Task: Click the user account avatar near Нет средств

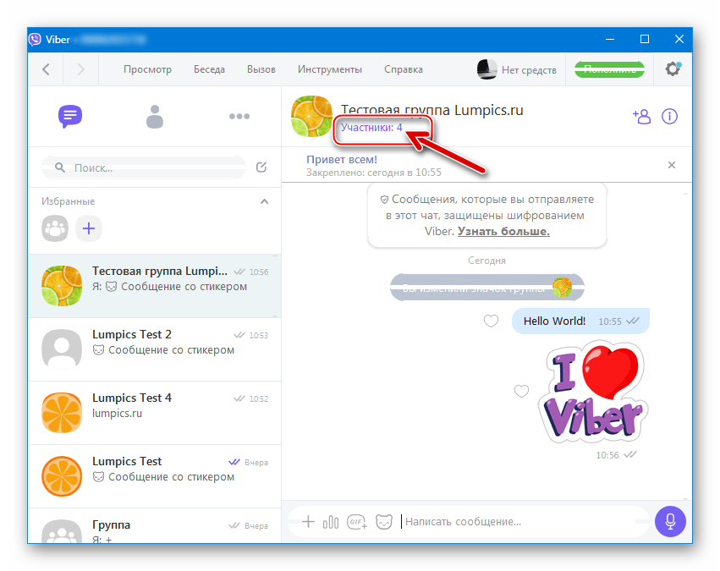Action: (x=486, y=69)
